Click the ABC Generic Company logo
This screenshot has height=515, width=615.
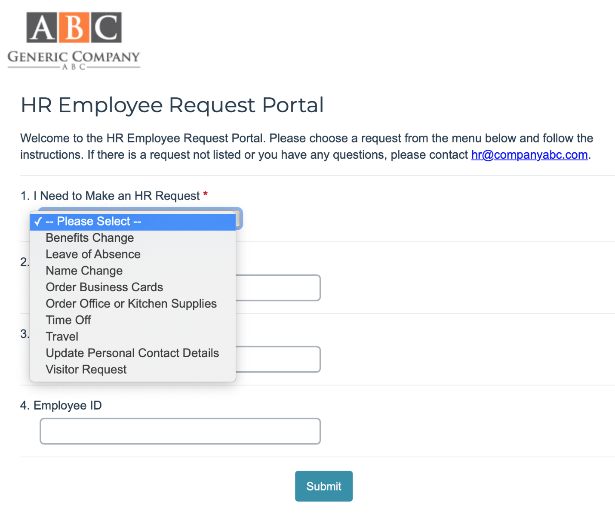coord(74,41)
